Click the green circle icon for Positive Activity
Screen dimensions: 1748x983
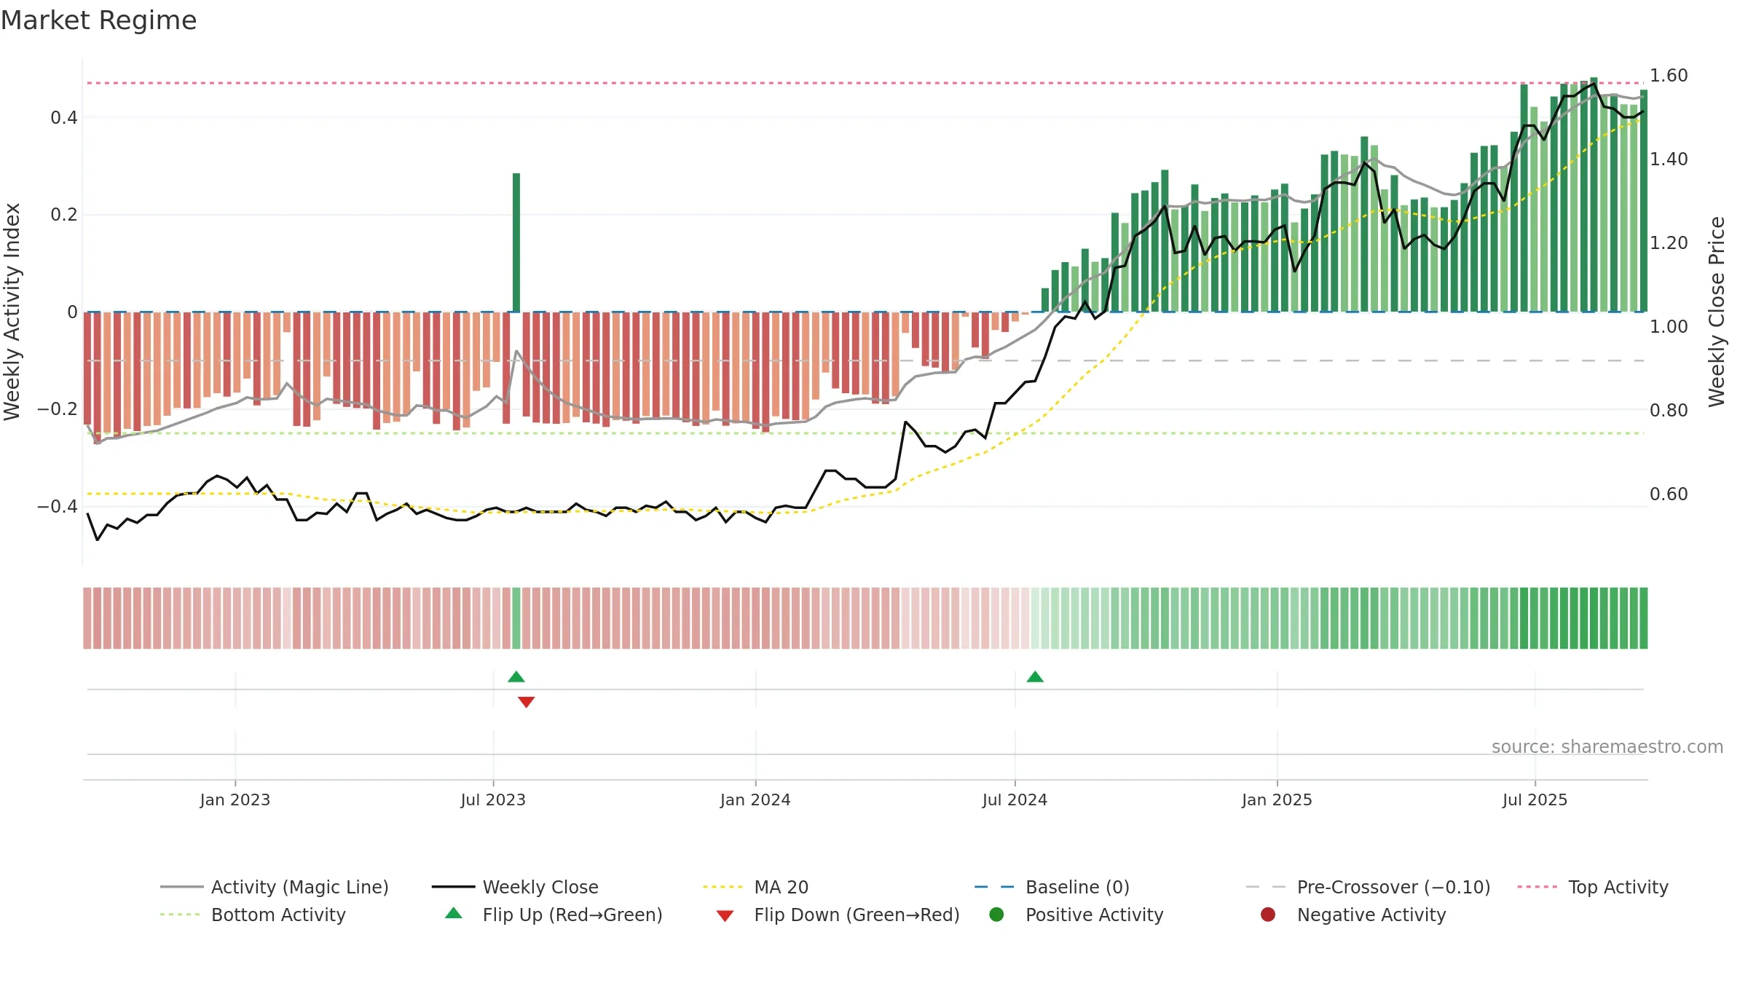tap(996, 915)
